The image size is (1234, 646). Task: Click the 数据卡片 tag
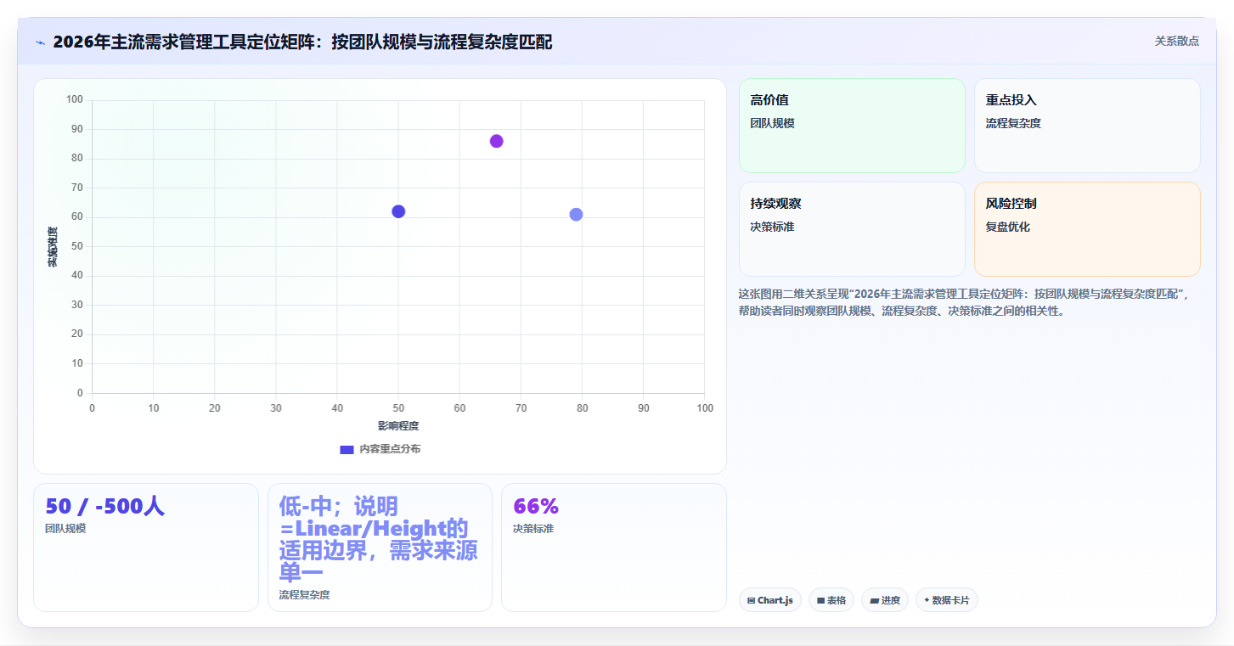(x=947, y=600)
